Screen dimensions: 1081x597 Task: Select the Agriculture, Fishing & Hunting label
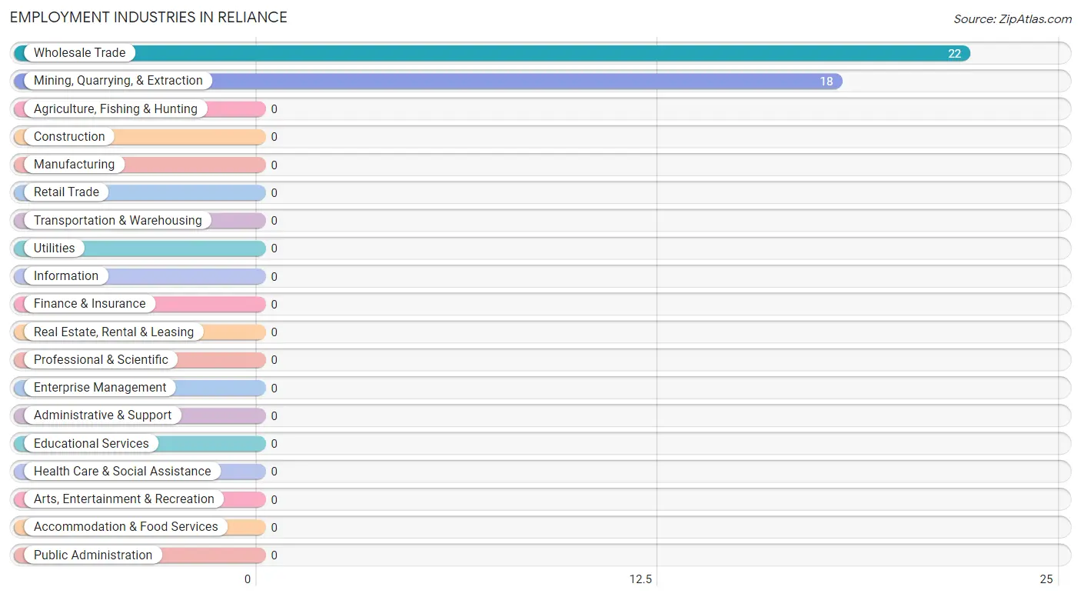(x=115, y=109)
